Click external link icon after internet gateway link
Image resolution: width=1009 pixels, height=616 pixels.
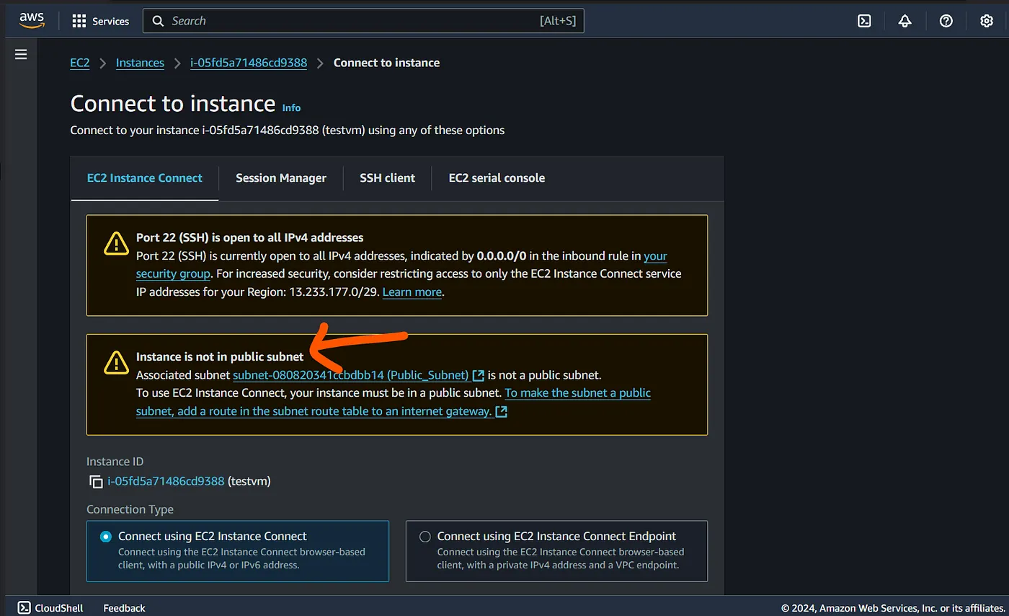tap(502, 411)
